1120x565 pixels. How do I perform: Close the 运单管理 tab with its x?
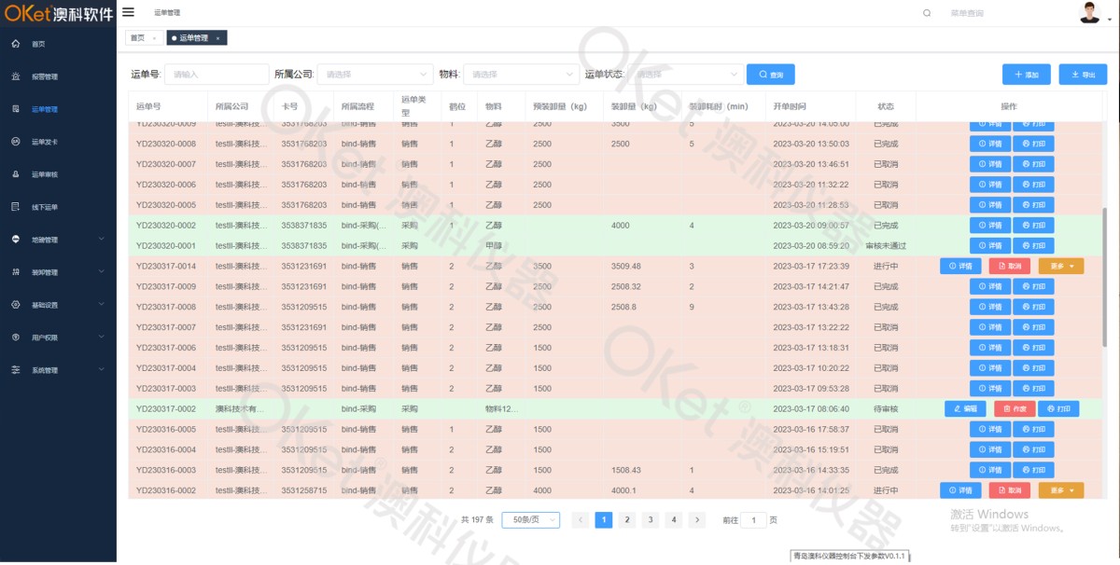pyautogui.click(x=217, y=38)
